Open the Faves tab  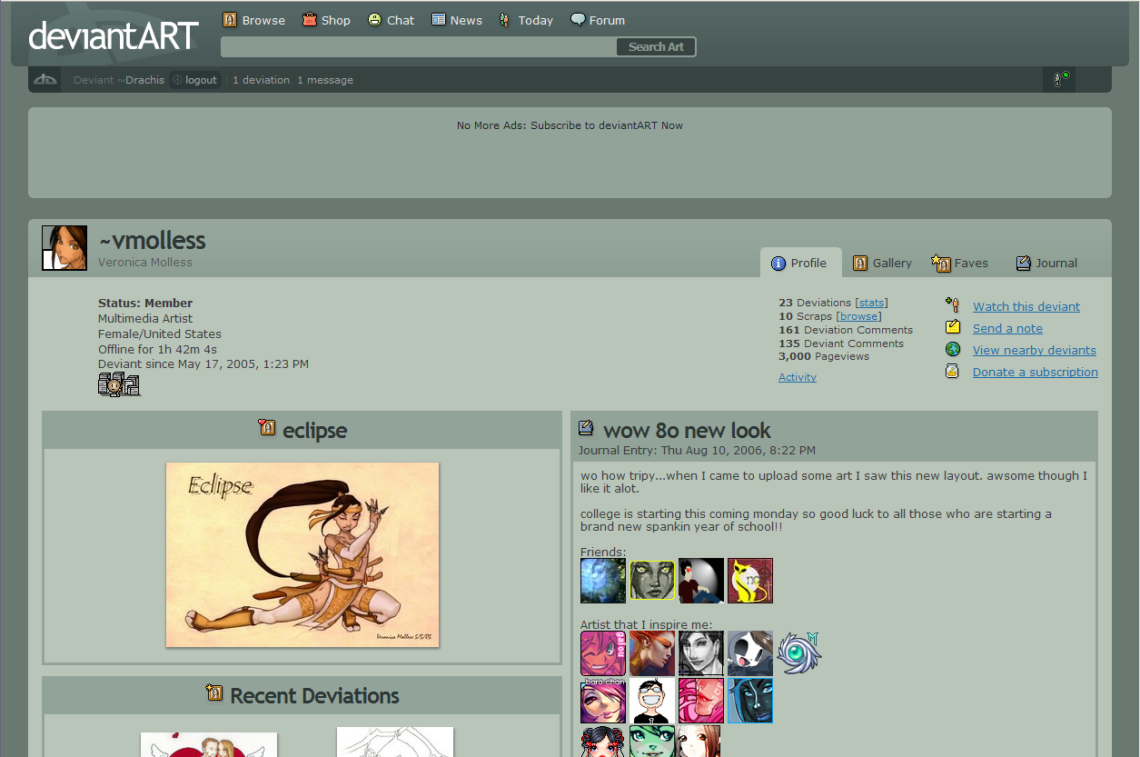tap(959, 263)
